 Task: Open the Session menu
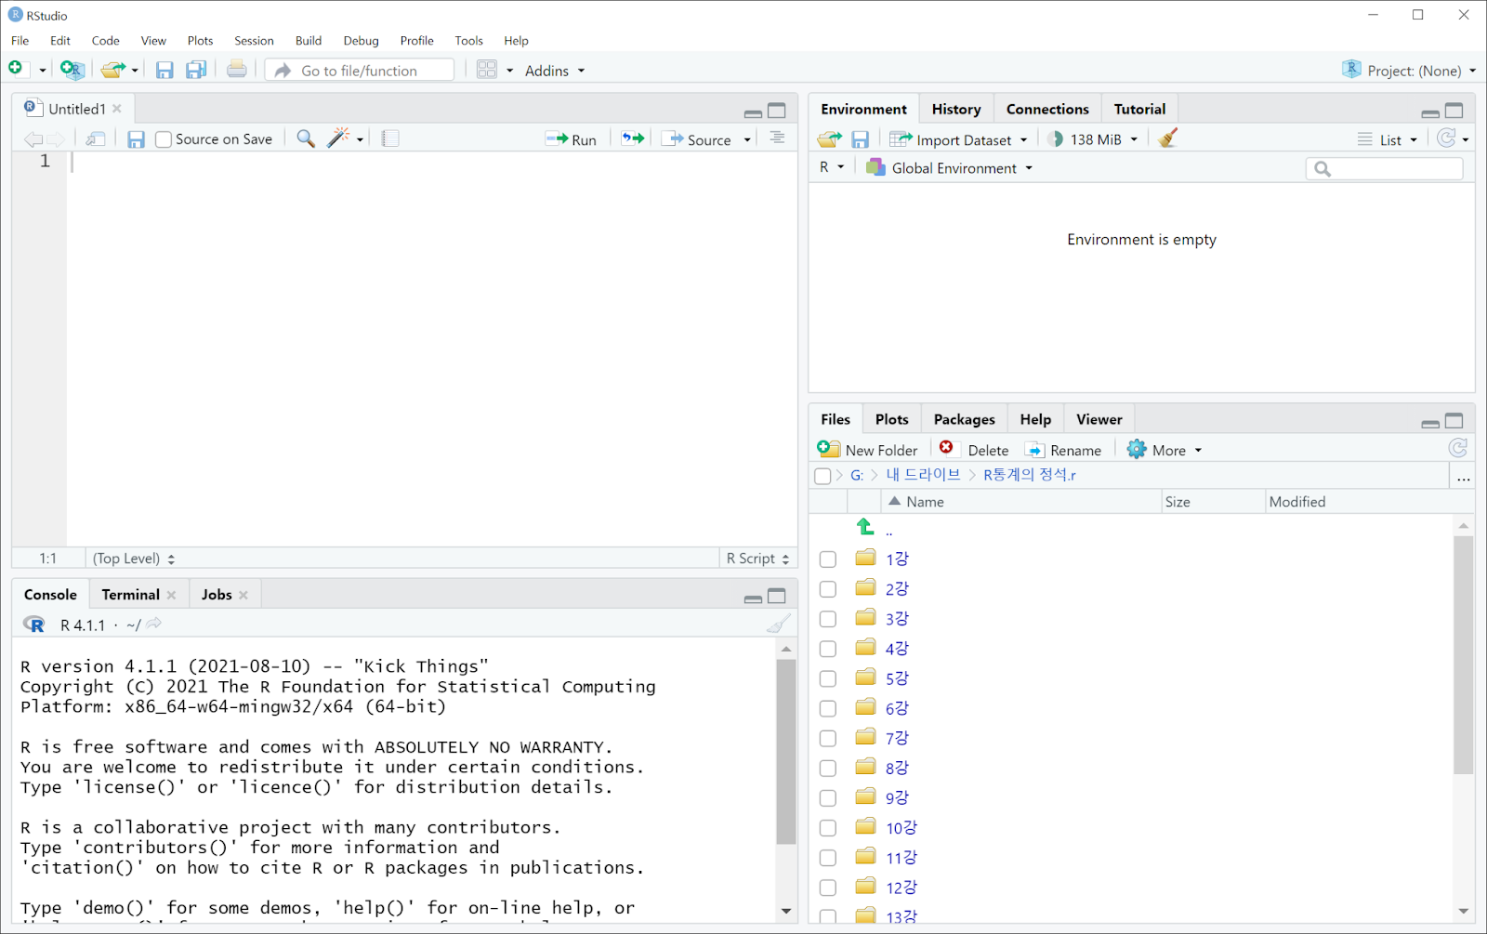click(x=254, y=41)
